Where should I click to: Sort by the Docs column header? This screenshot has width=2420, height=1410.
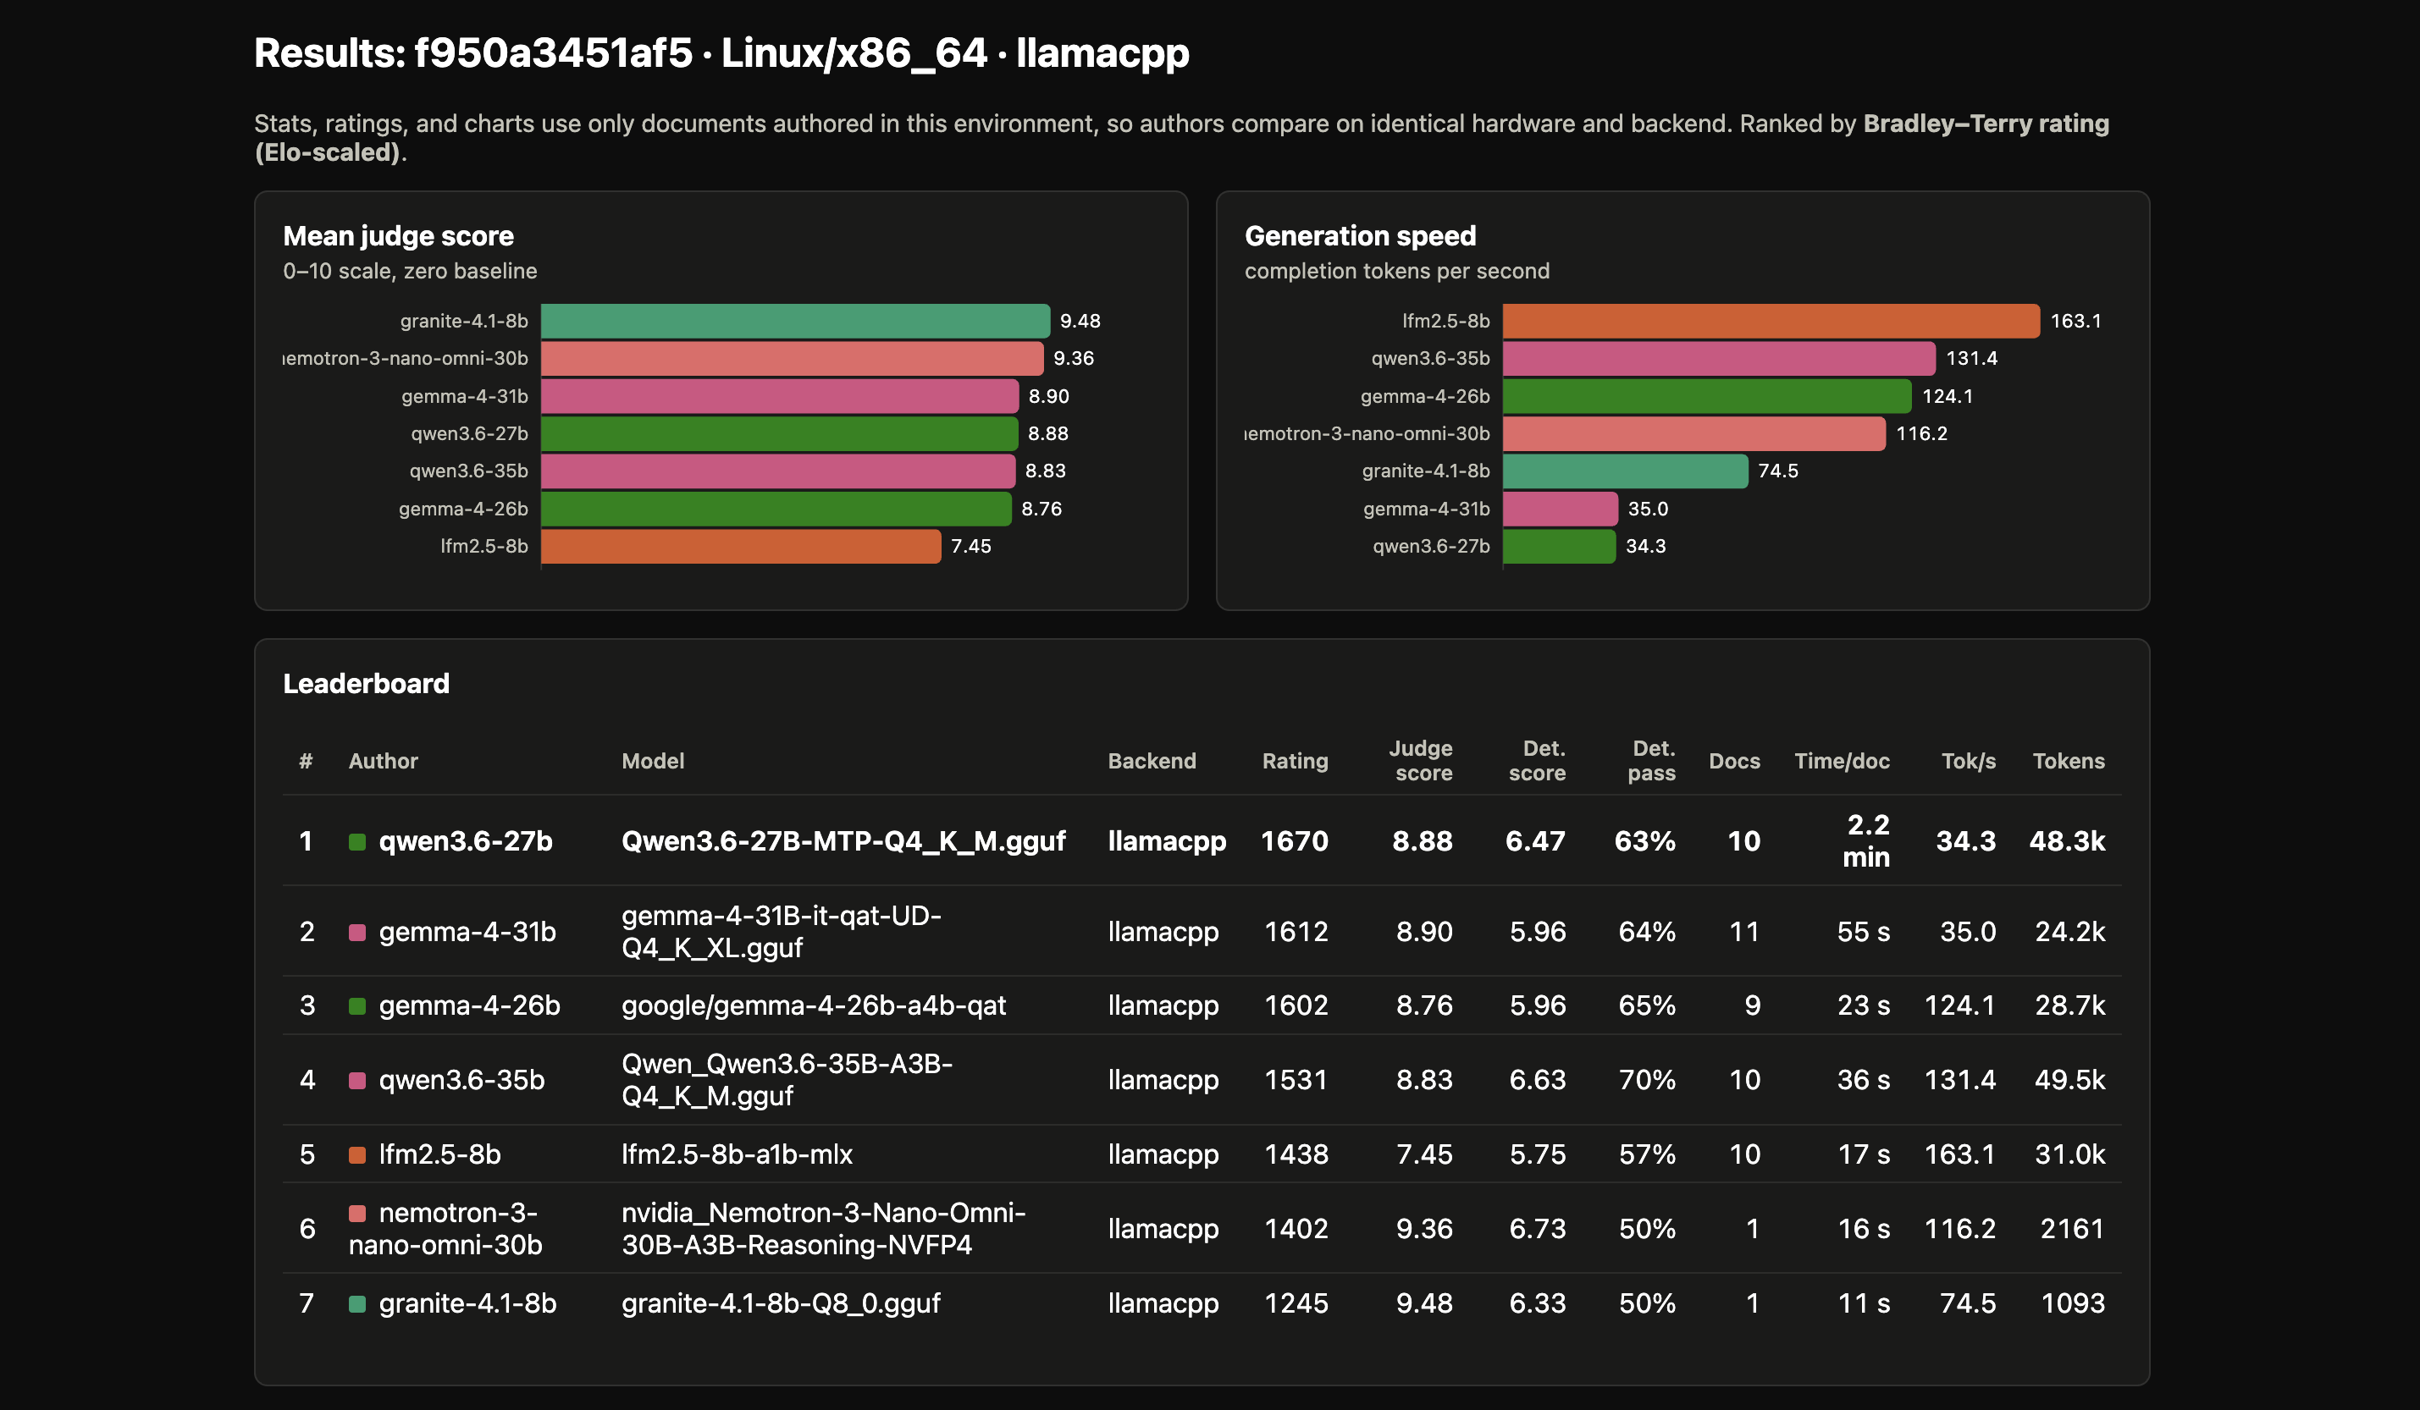coord(1734,760)
